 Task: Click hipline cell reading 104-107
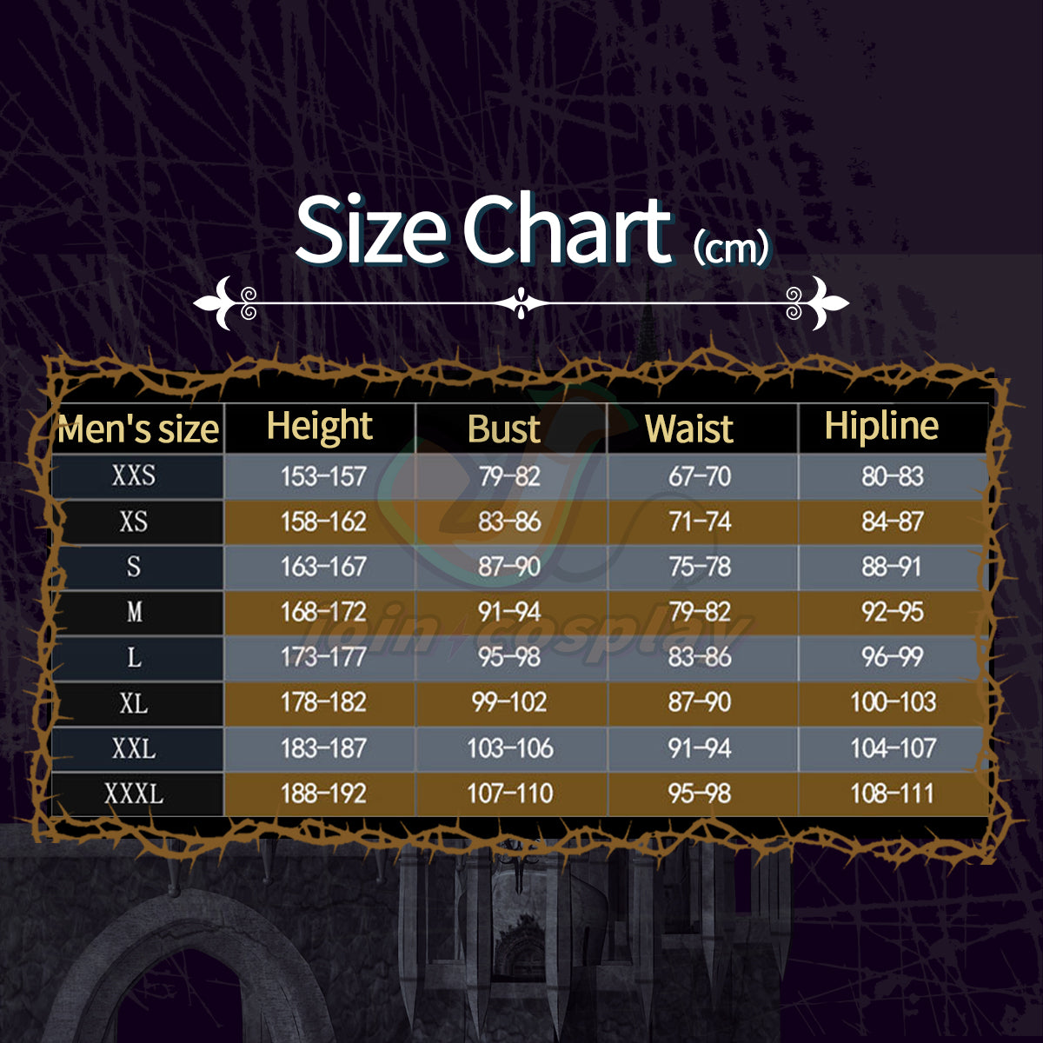pos(893,748)
